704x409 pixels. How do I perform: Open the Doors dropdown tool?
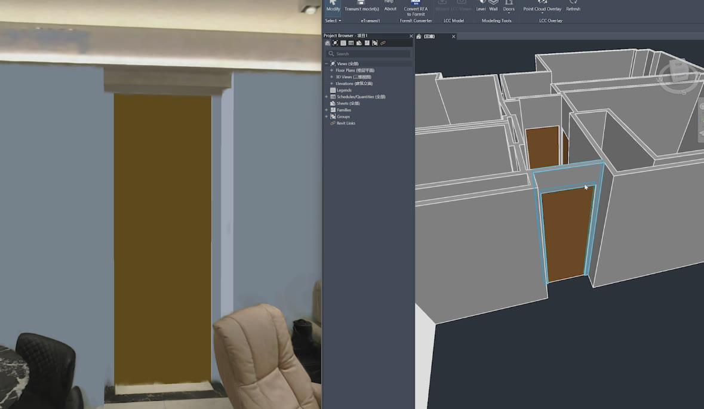(x=509, y=7)
